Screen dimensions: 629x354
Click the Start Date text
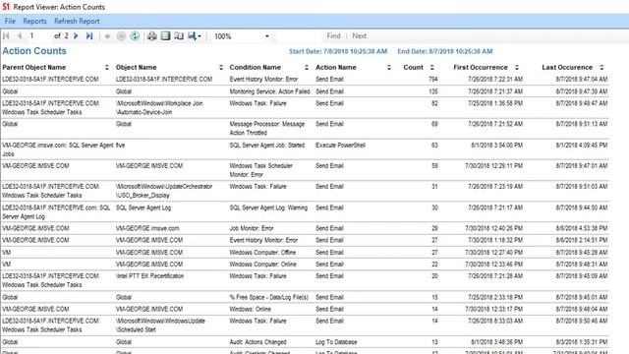(338, 51)
